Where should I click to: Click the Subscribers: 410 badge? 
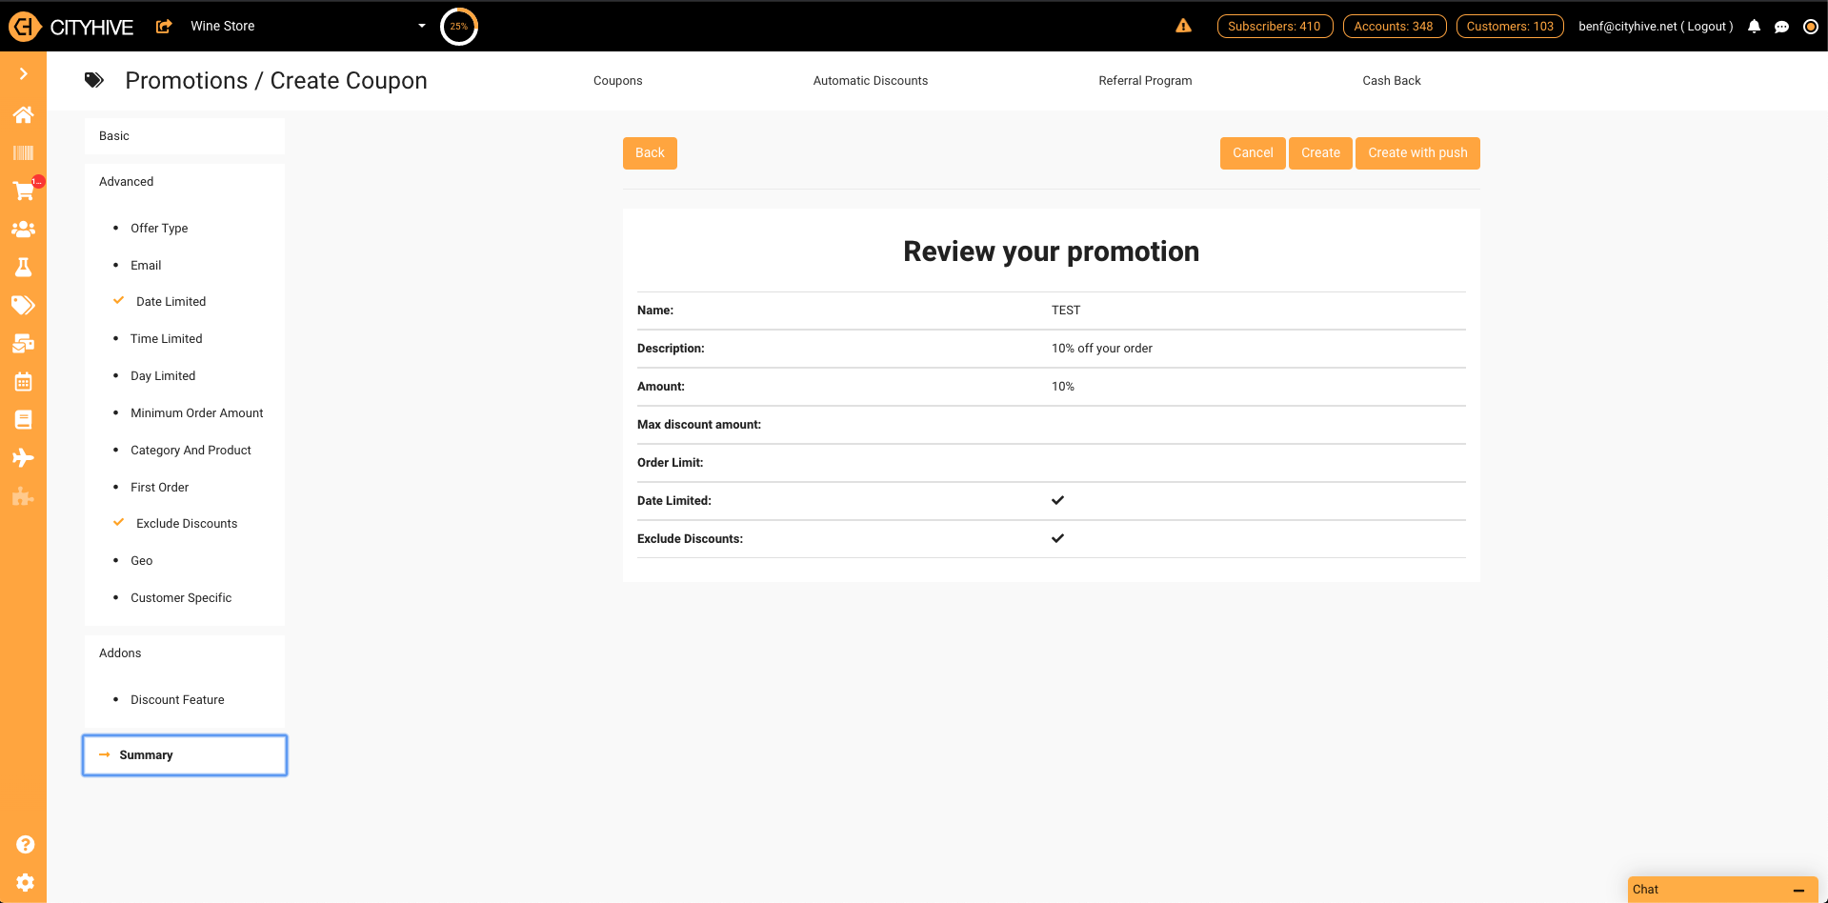click(1275, 26)
